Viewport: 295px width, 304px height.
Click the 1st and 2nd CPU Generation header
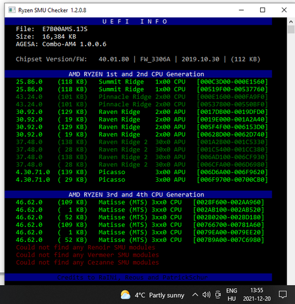[138, 74]
